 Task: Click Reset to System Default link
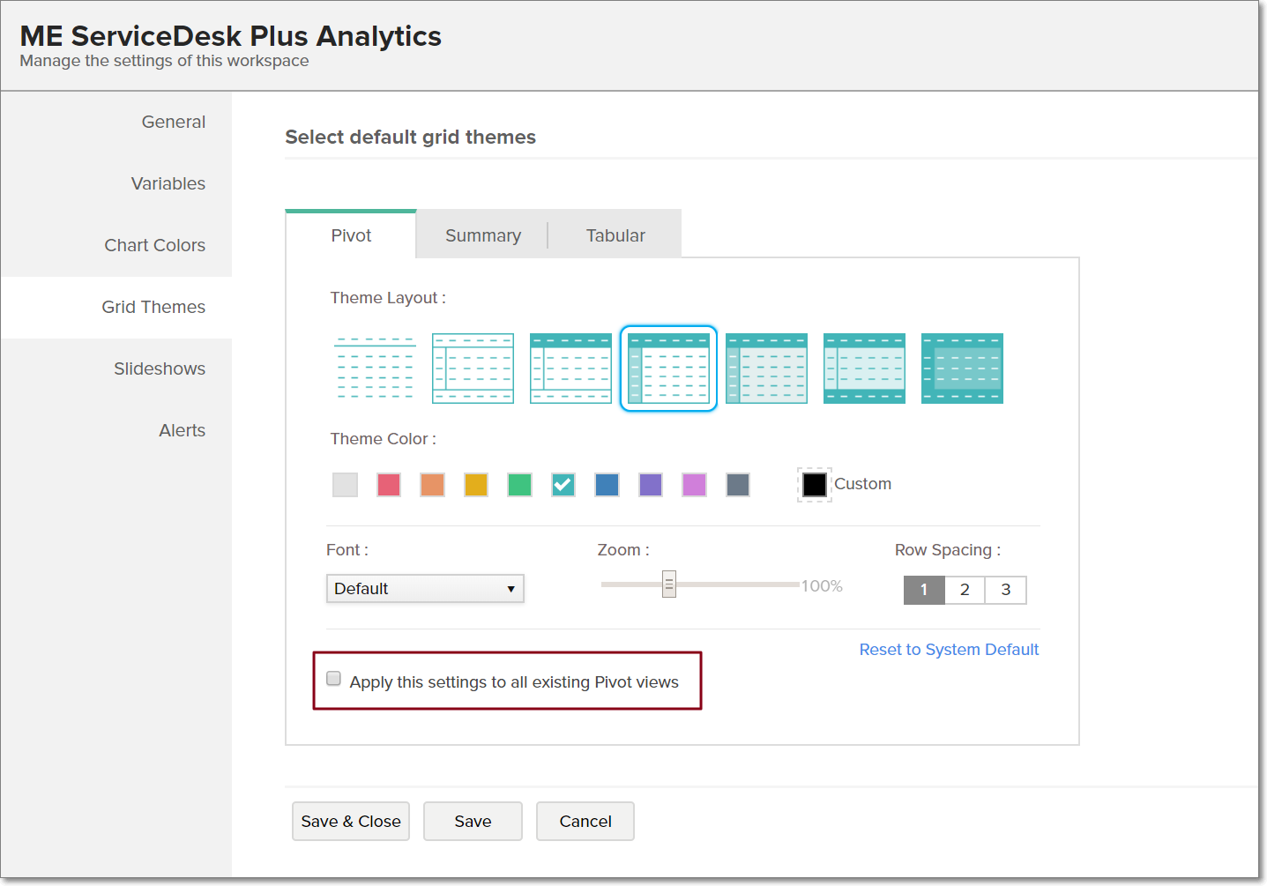click(949, 650)
